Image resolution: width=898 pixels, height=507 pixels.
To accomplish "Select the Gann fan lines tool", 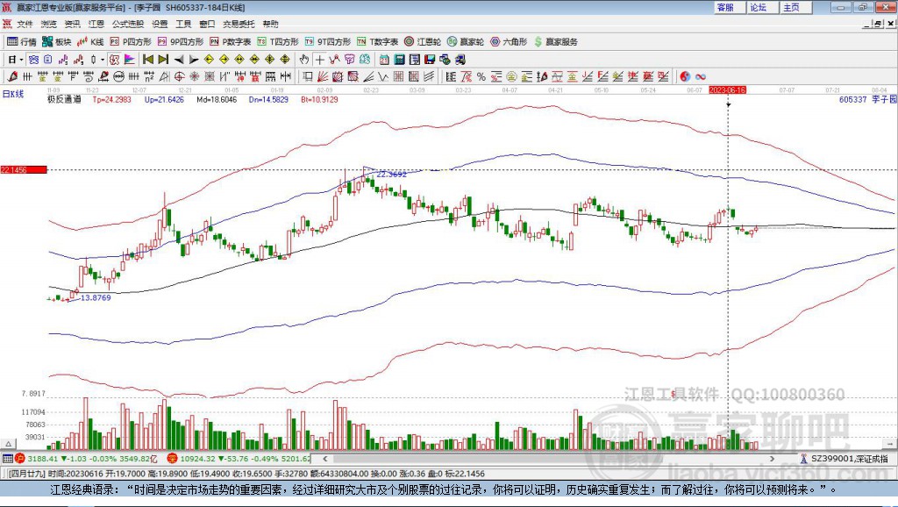I will pos(323,77).
